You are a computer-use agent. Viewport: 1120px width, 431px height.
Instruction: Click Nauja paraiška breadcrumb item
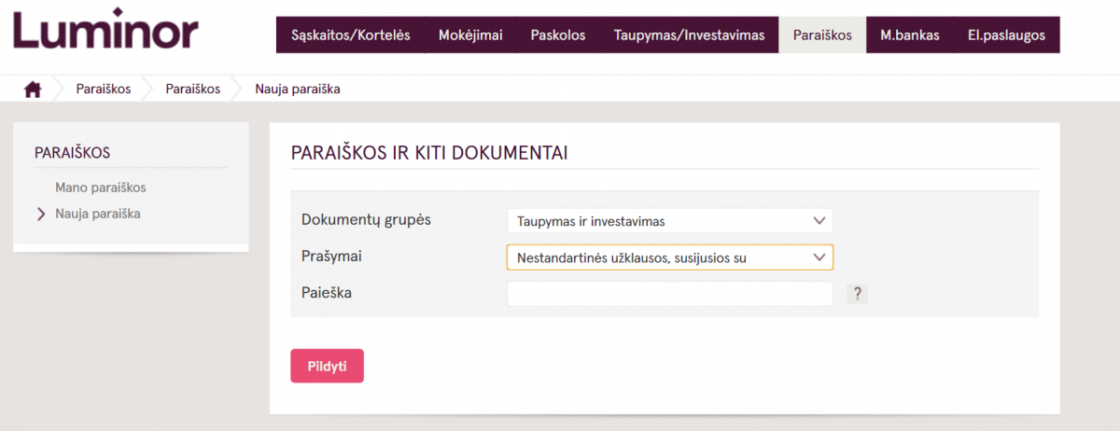click(x=298, y=90)
